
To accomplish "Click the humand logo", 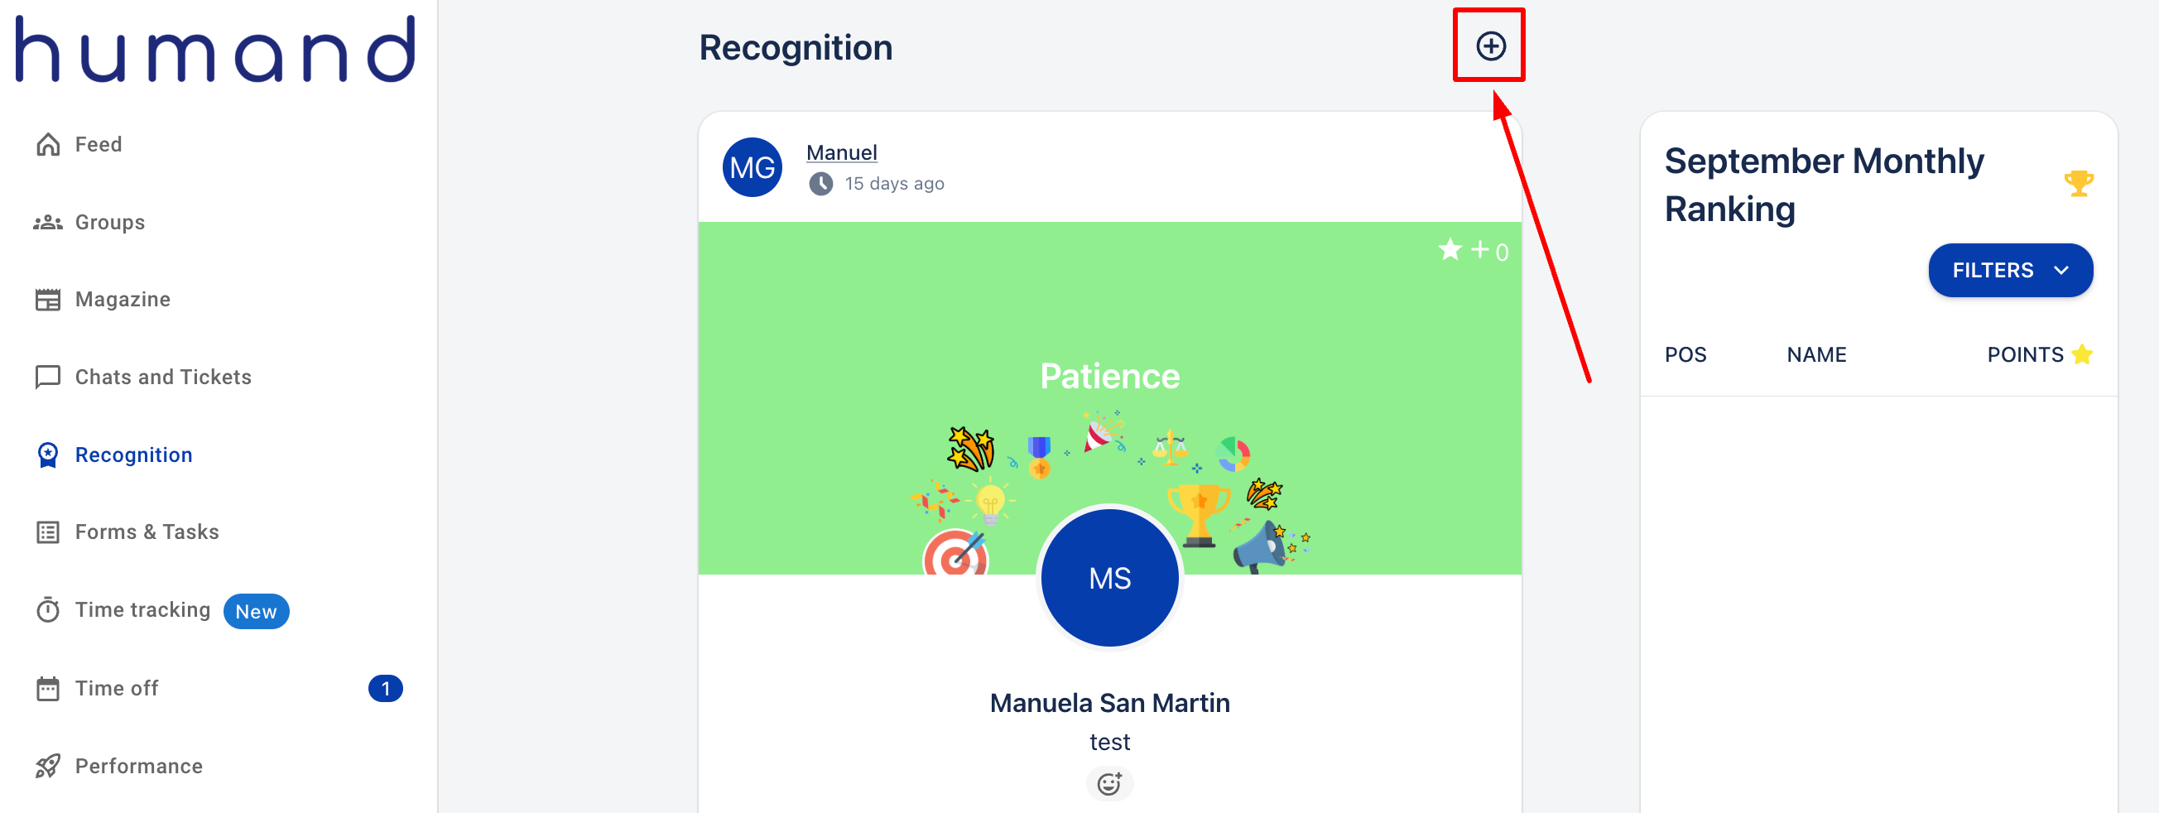I will tap(215, 50).
